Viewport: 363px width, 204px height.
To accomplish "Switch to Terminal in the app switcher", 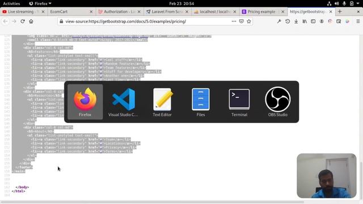I will pyautogui.click(x=239, y=102).
